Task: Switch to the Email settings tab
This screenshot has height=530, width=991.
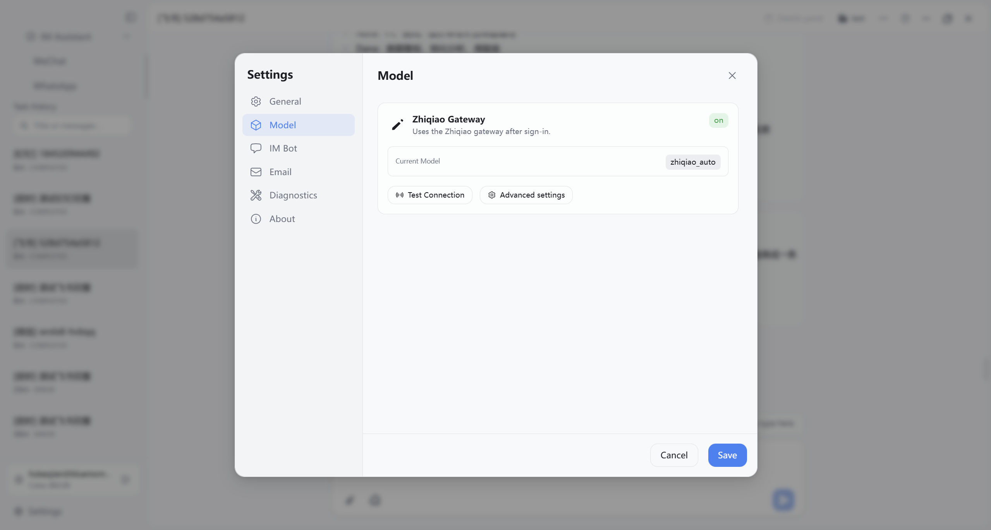Action: pyautogui.click(x=298, y=172)
